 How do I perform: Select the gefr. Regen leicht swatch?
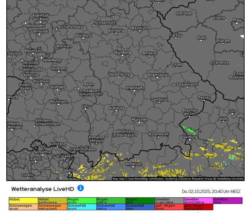(x=169, y=207)
